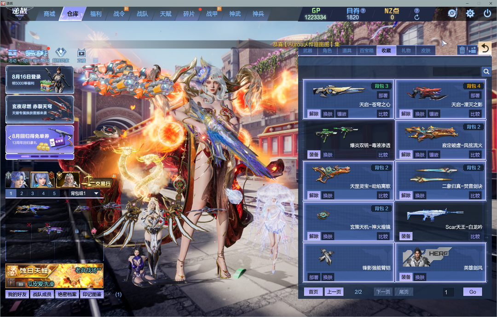This screenshot has width=497, height=317.
Task: Click the page number input field
Action: click(449, 292)
